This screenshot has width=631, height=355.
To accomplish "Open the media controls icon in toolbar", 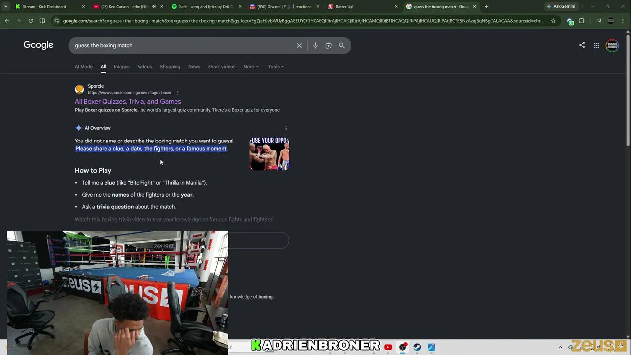I will coord(599,21).
